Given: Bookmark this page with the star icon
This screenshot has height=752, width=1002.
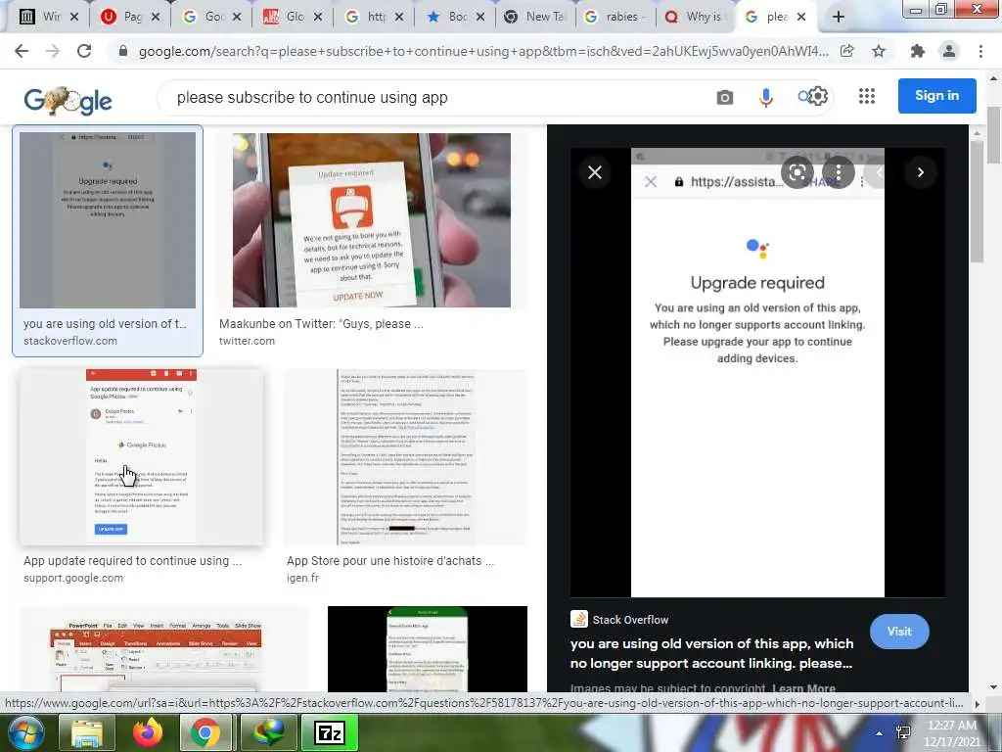Looking at the screenshot, I should click(879, 51).
